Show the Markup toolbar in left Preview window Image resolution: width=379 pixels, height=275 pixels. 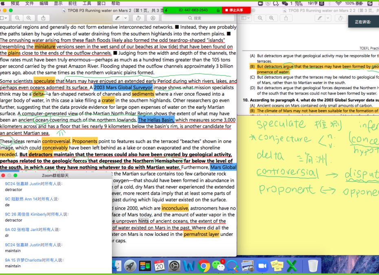(153, 18)
